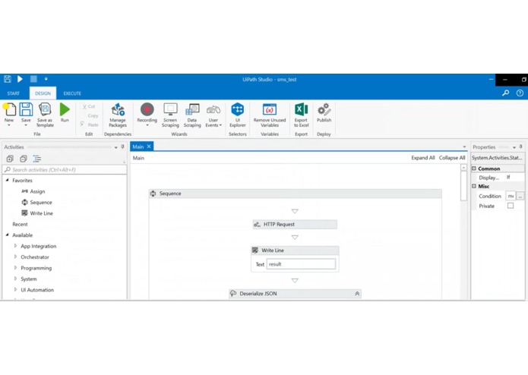The image size is (528, 375).
Task: Open Data Scraping wizard
Action: (x=192, y=115)
